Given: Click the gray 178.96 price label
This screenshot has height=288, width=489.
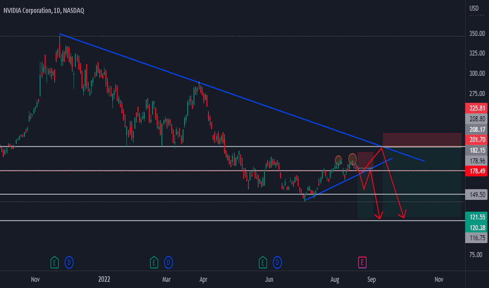Looking at the screenshot, I should point(477,161).
